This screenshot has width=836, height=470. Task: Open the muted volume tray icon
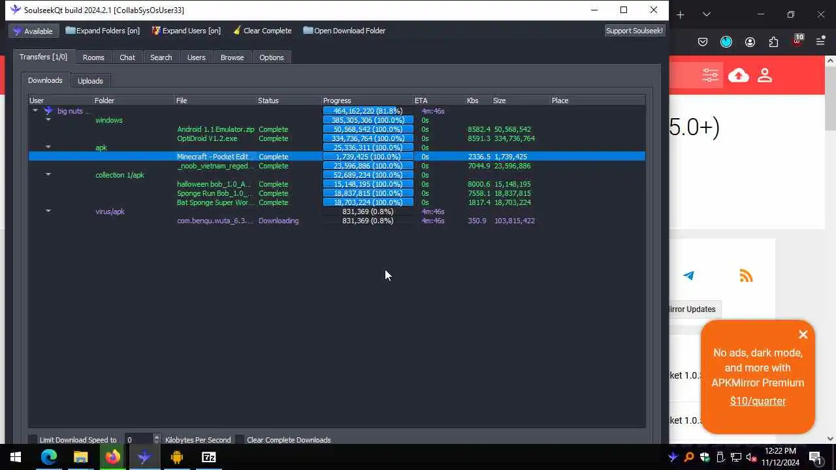click(752, 457)
